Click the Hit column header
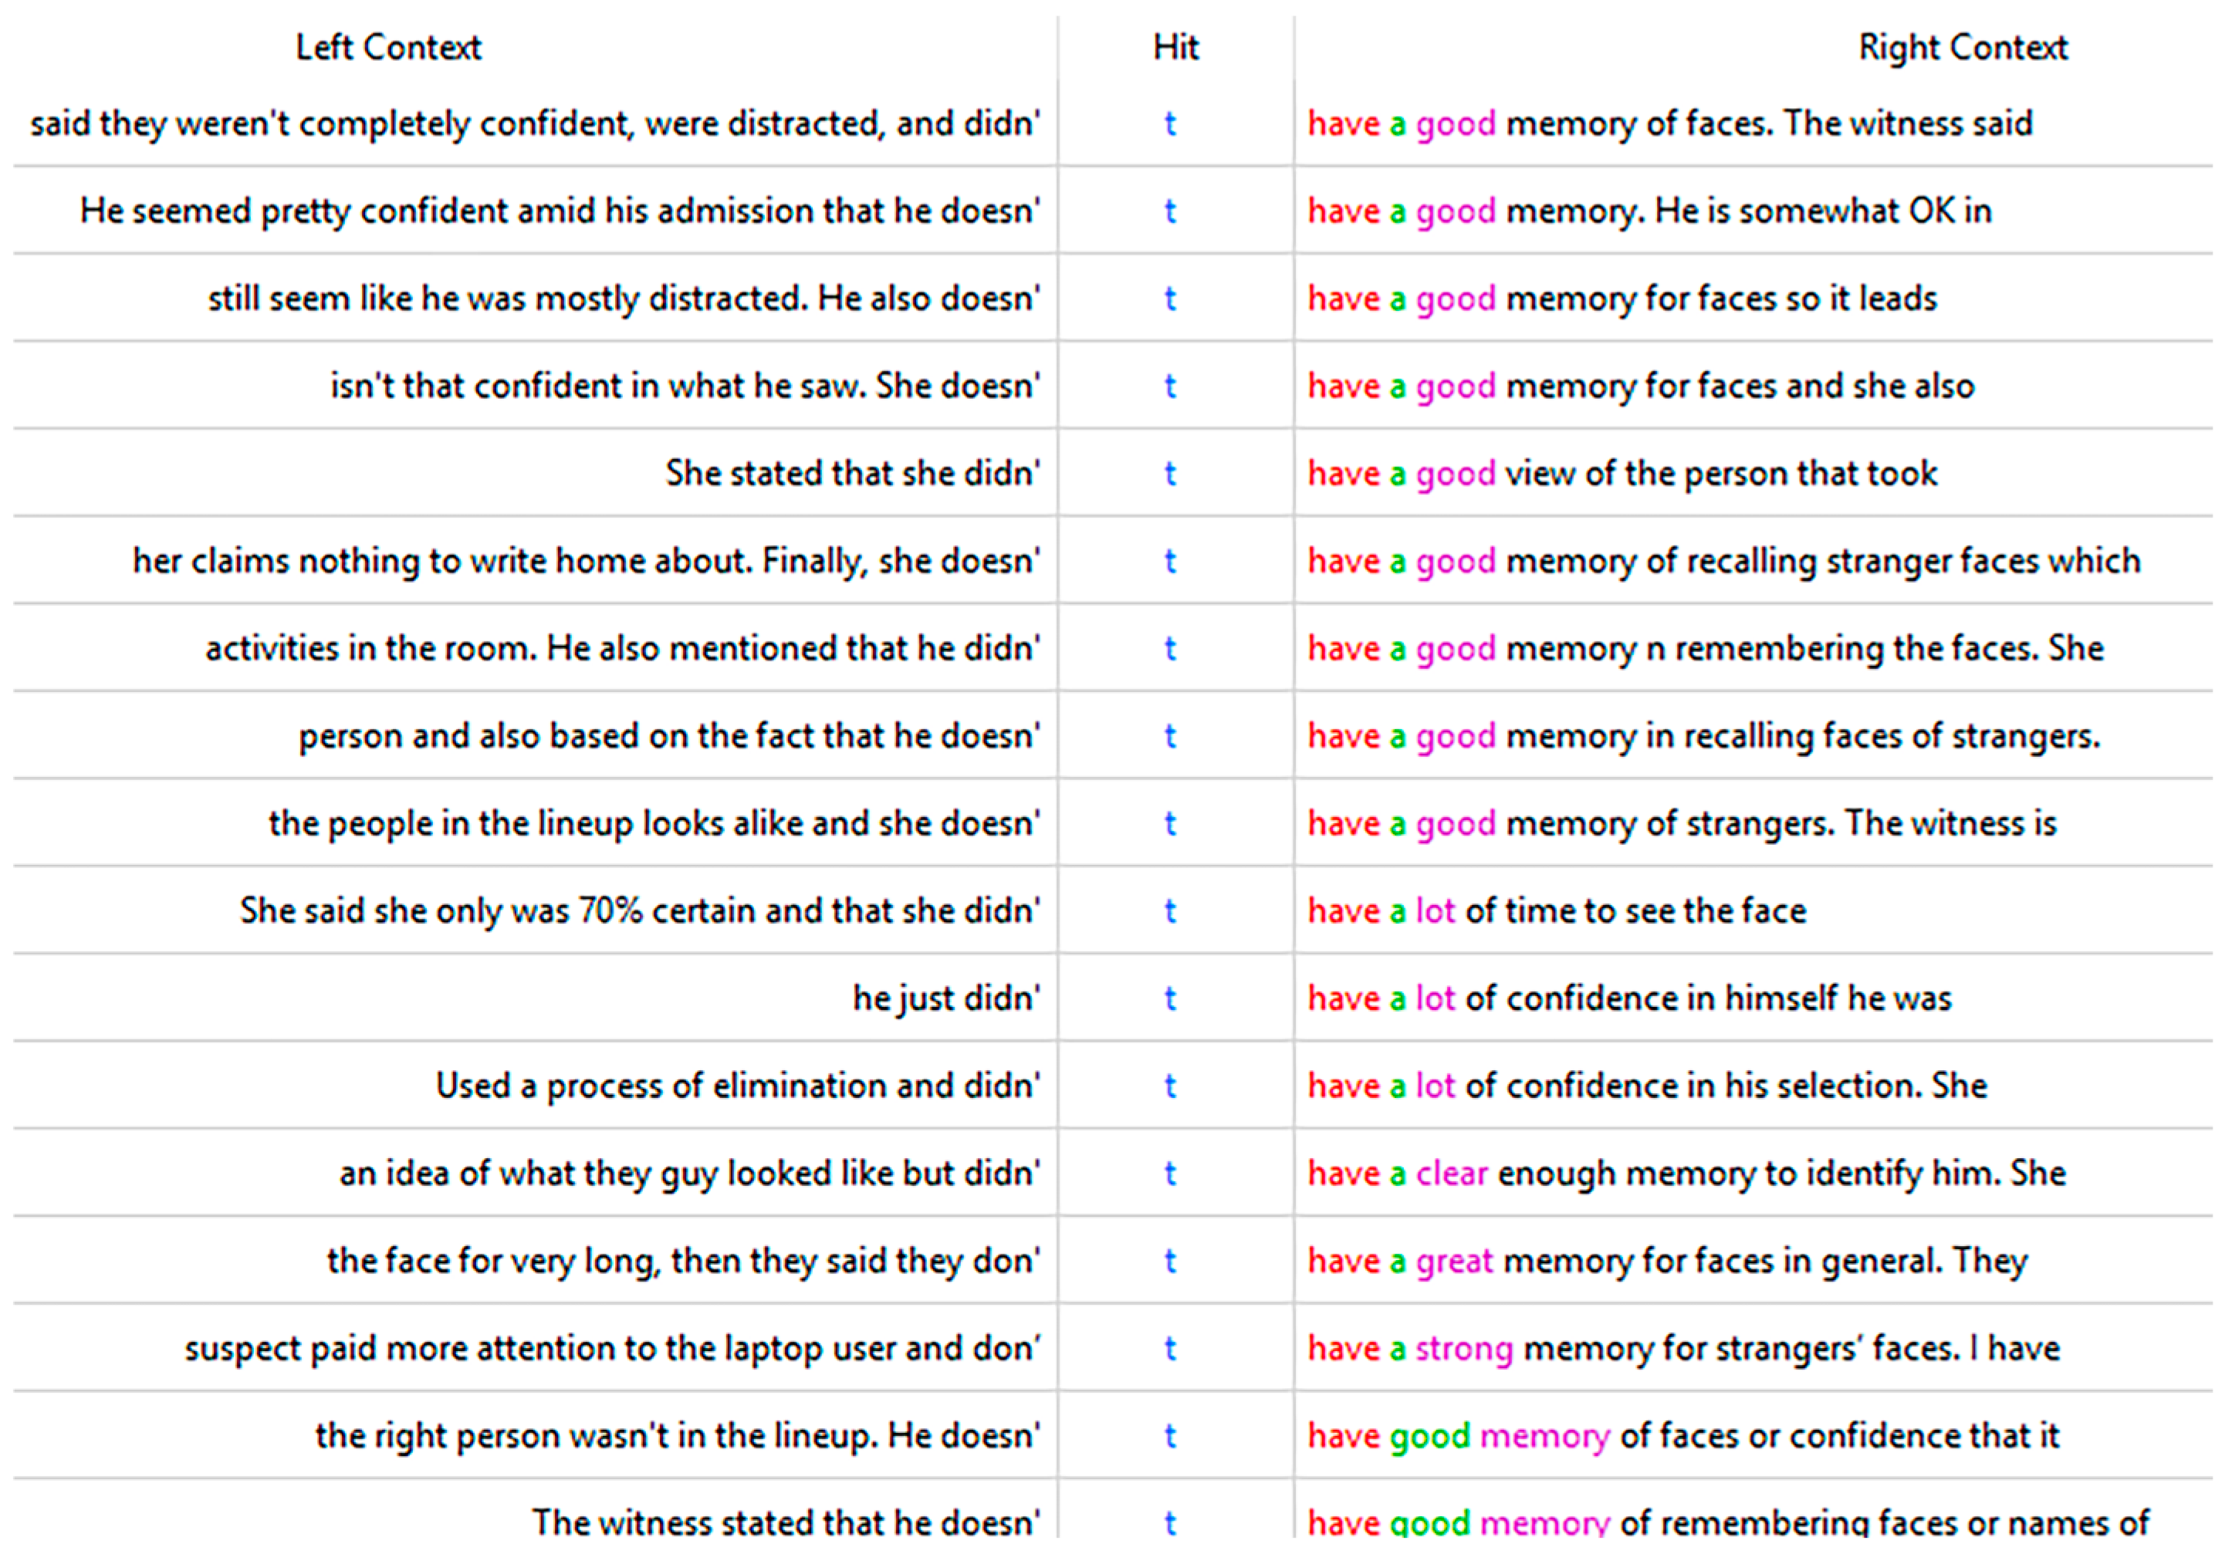The height and width of the screenshot is (1564, 2225). point(1175,46)
